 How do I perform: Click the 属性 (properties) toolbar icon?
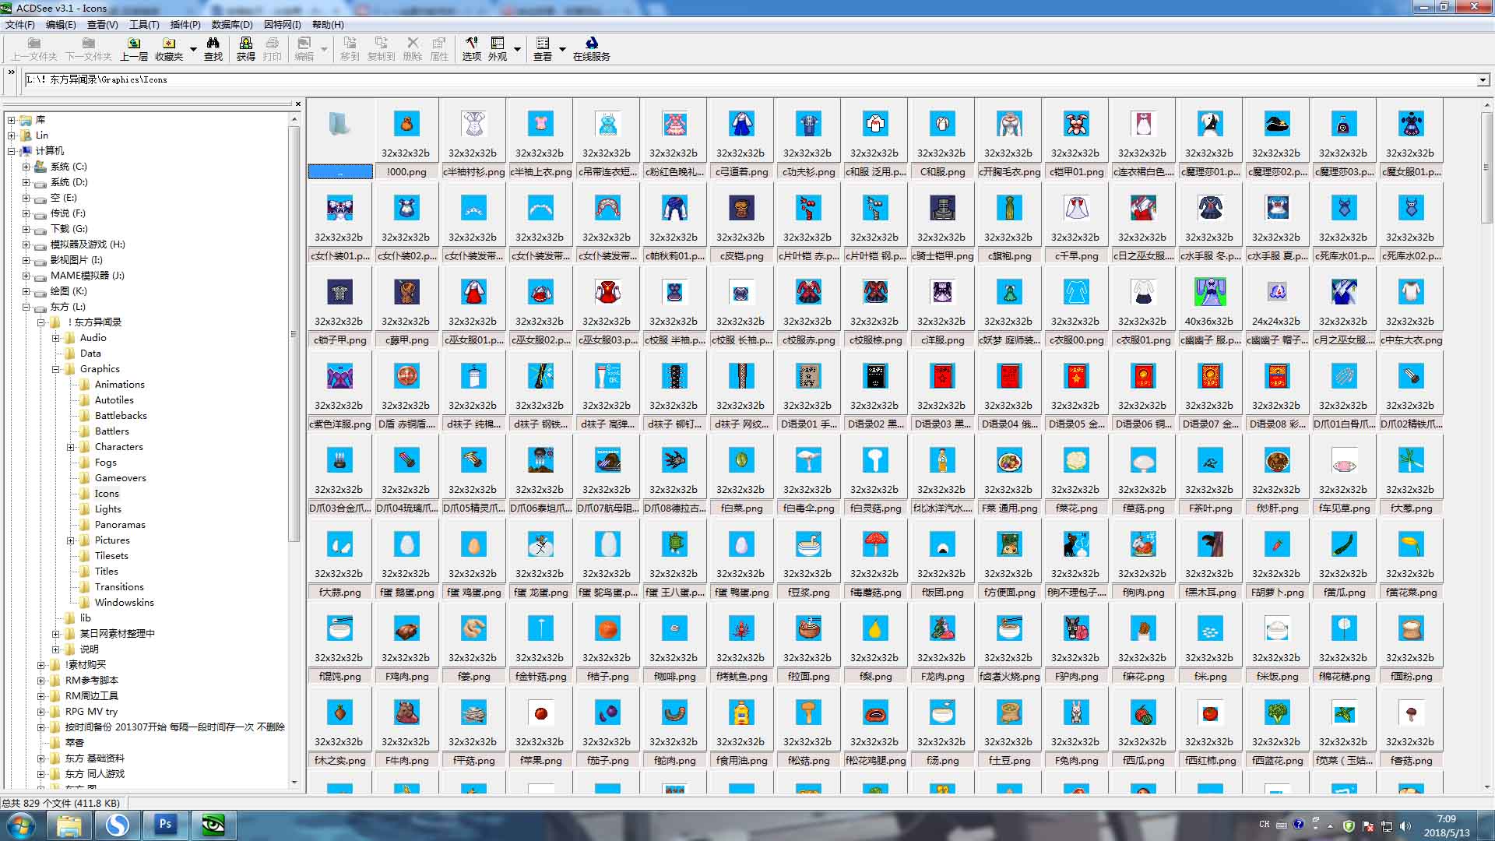(x=439, y=48)
